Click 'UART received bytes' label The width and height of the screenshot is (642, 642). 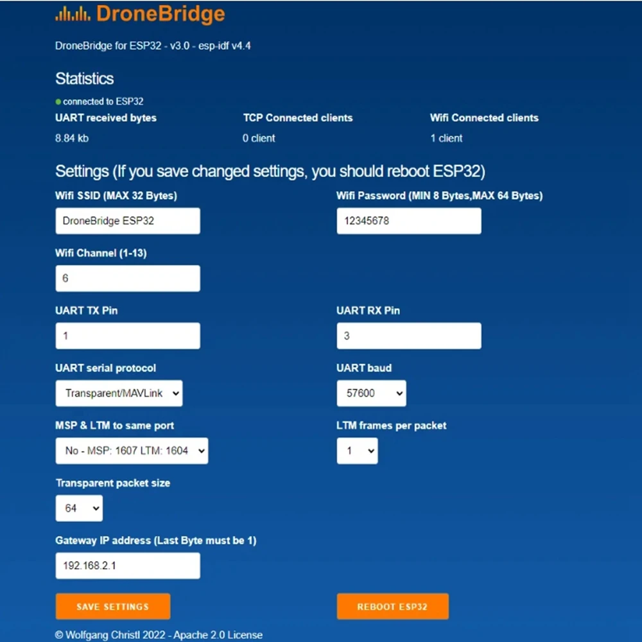pyautogui.click(x=106, y=118)
